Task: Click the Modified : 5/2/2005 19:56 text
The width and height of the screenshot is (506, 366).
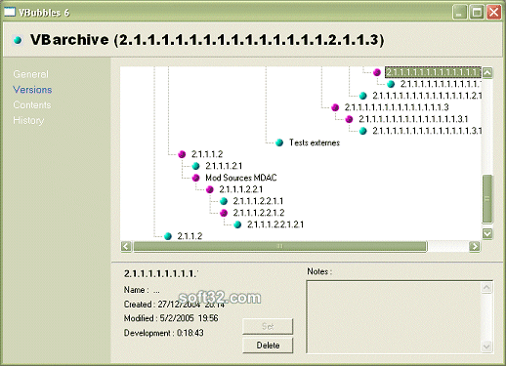Action: click(x=171, y=318)
